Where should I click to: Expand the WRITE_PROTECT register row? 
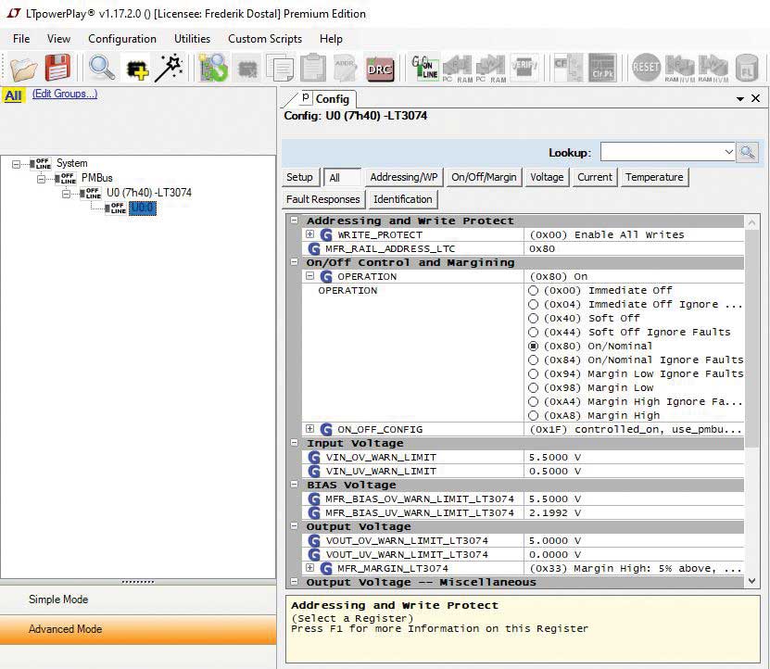point(310,234)
